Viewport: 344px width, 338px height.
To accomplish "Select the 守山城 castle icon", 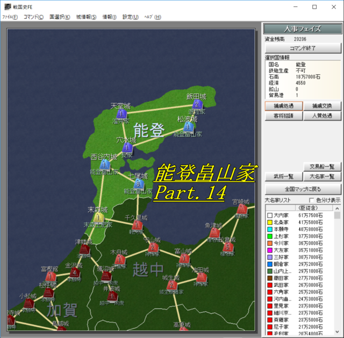I will (153, 248).
